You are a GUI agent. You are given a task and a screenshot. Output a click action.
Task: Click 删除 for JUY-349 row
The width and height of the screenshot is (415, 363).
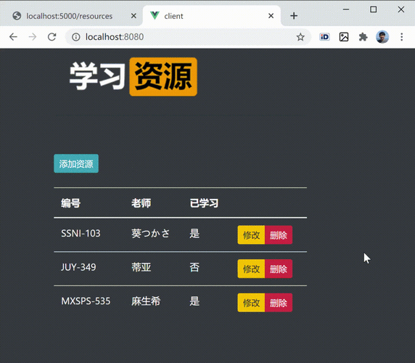tap(279, 269)
